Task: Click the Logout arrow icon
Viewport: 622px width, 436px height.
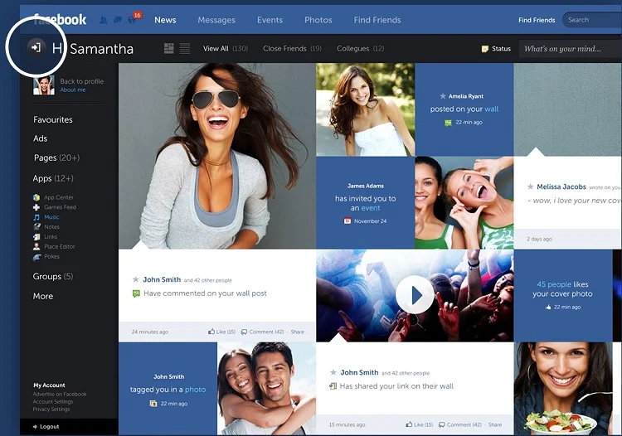Action: coord(35,427)
